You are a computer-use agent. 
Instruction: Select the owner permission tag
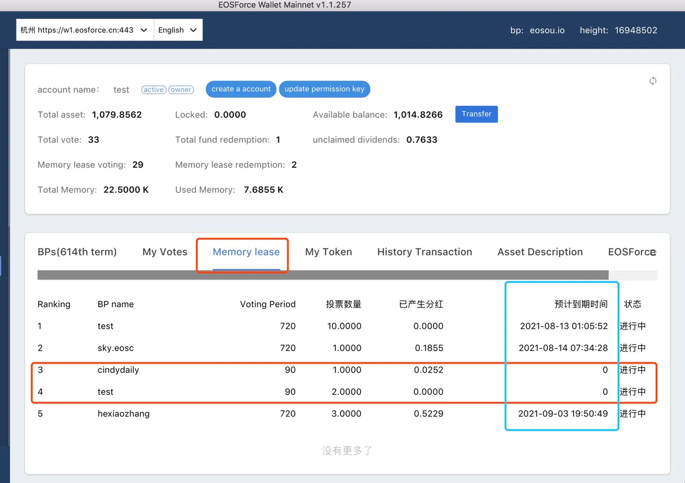pyautogui.click(x=181, y=89)
